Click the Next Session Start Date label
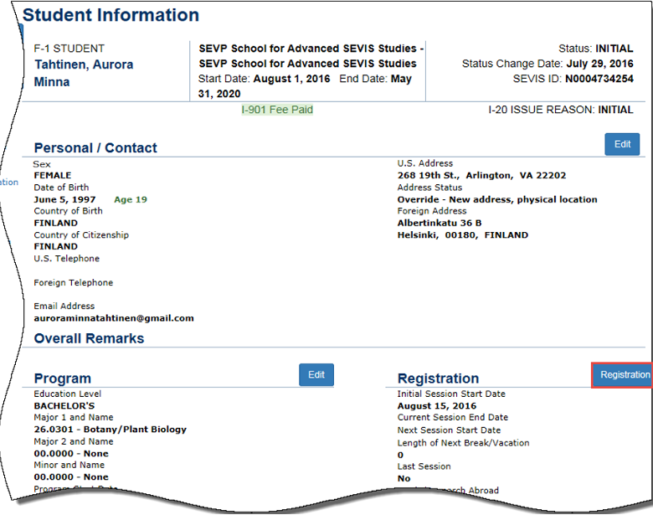 tap(449, 430)
